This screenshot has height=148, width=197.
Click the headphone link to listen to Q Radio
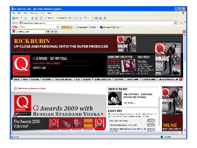pos(30,89)
